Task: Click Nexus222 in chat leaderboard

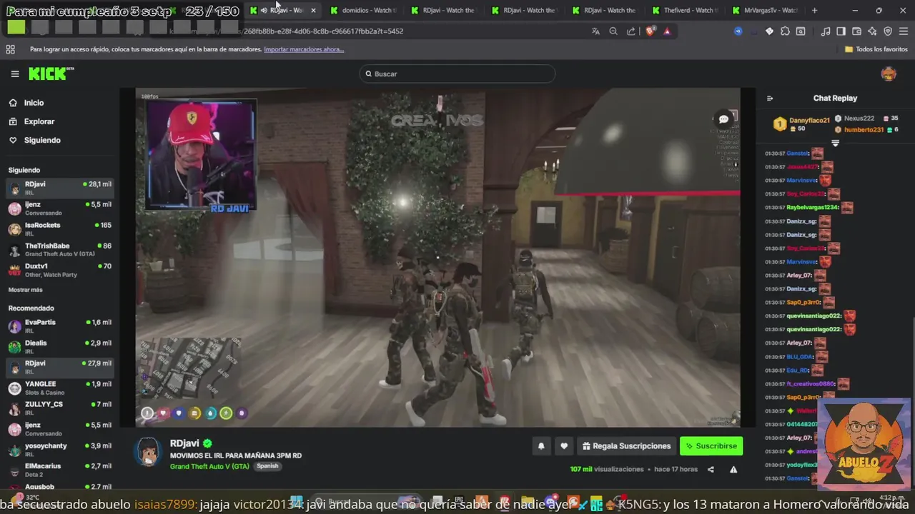Action: click(859, 119)
